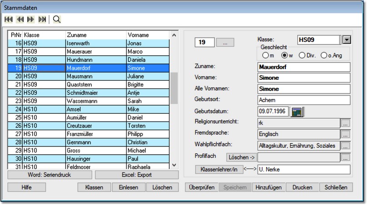Click the Religionsunterricht field rk
This screenshot has height=205, width=367.
click(299, 123)
